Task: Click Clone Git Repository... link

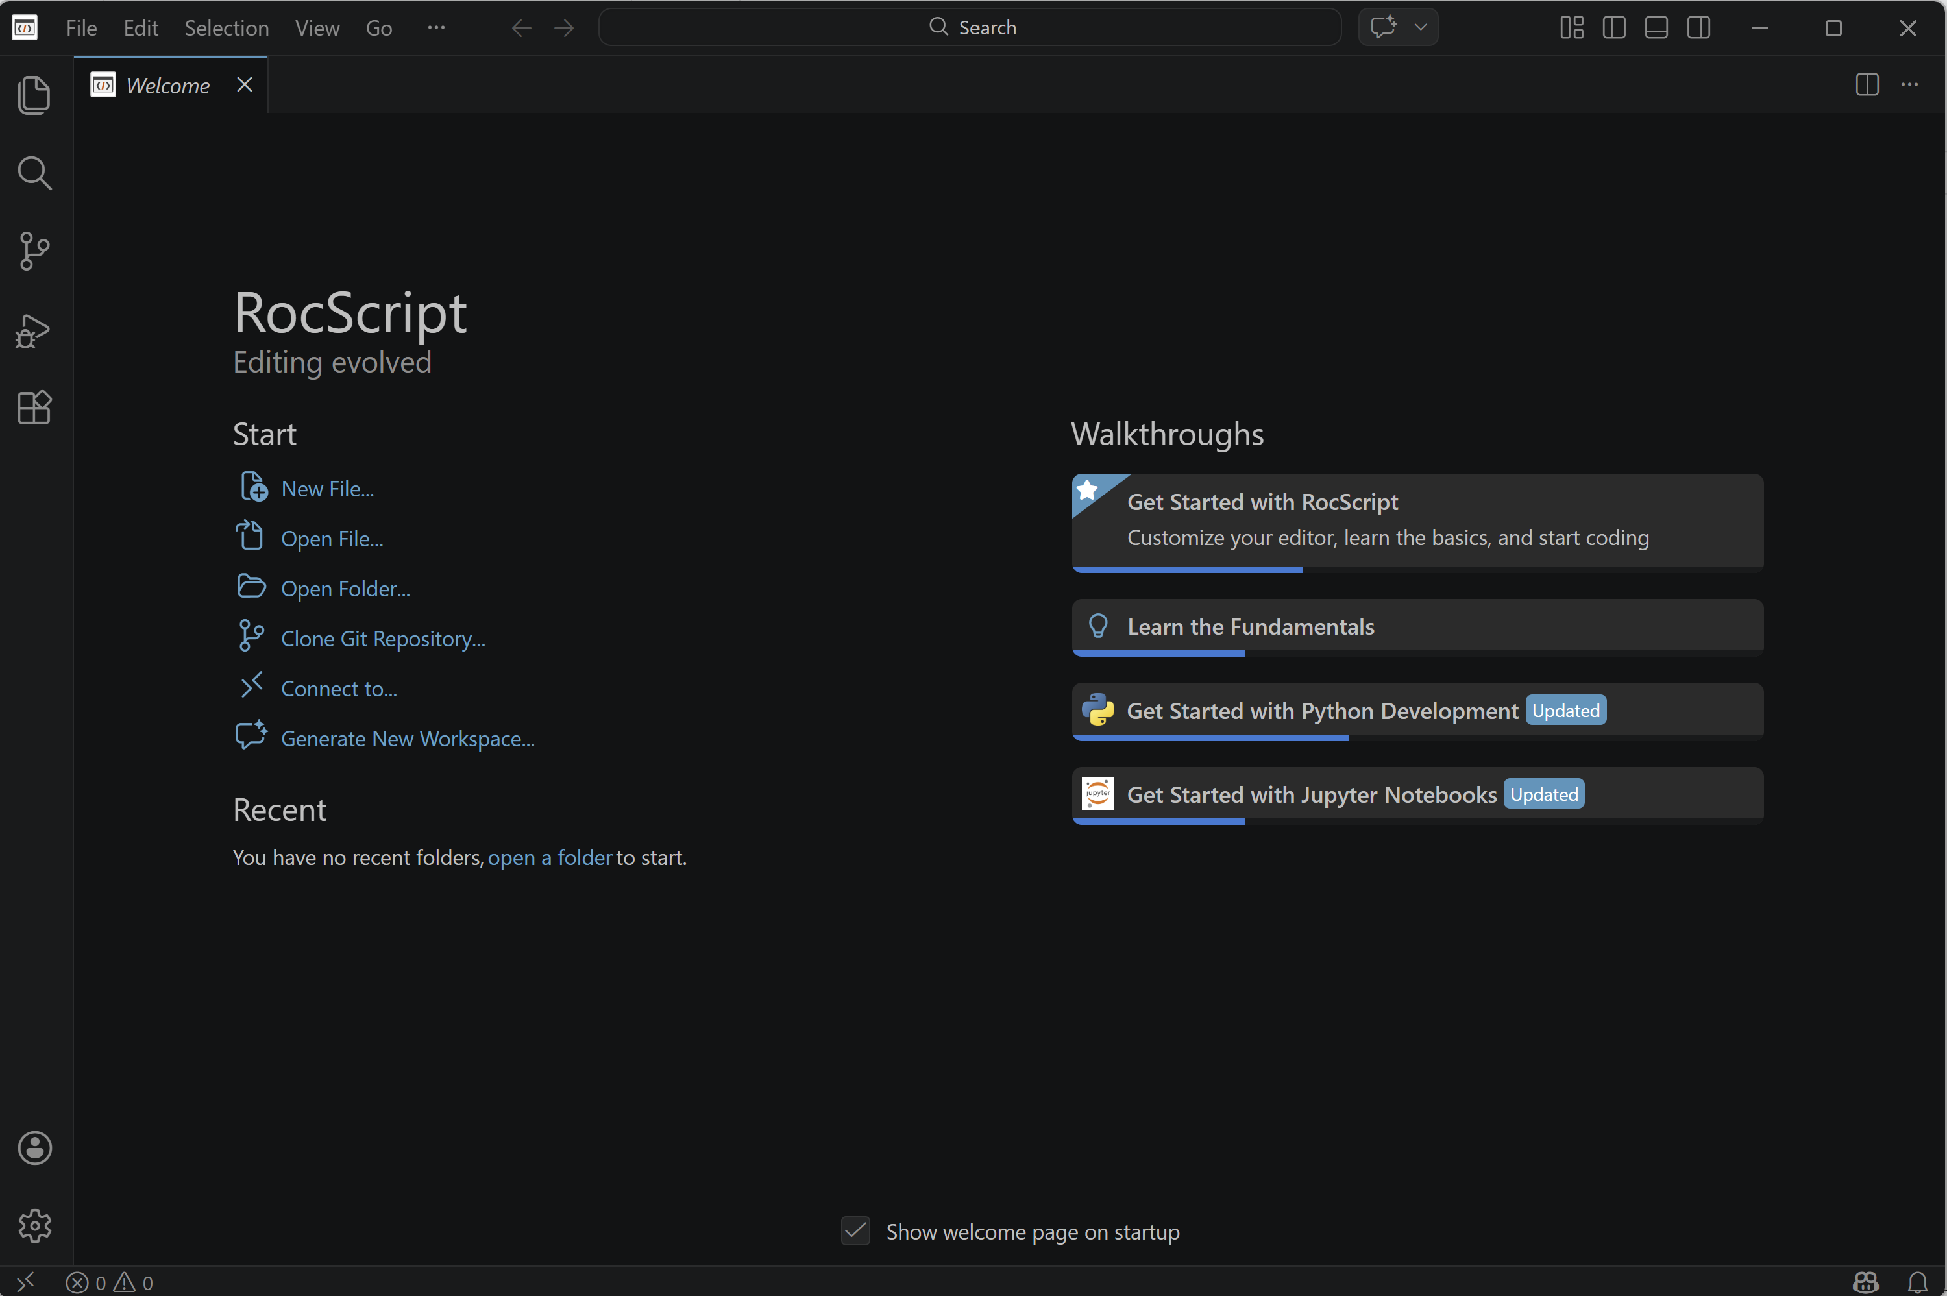Action: coord(384,639)
